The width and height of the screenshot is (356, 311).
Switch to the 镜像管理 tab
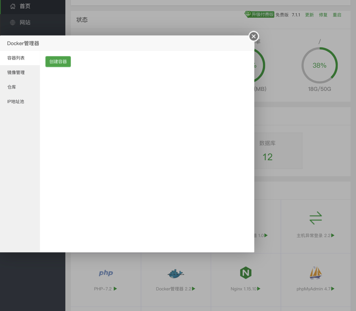[x=20, y=73]
